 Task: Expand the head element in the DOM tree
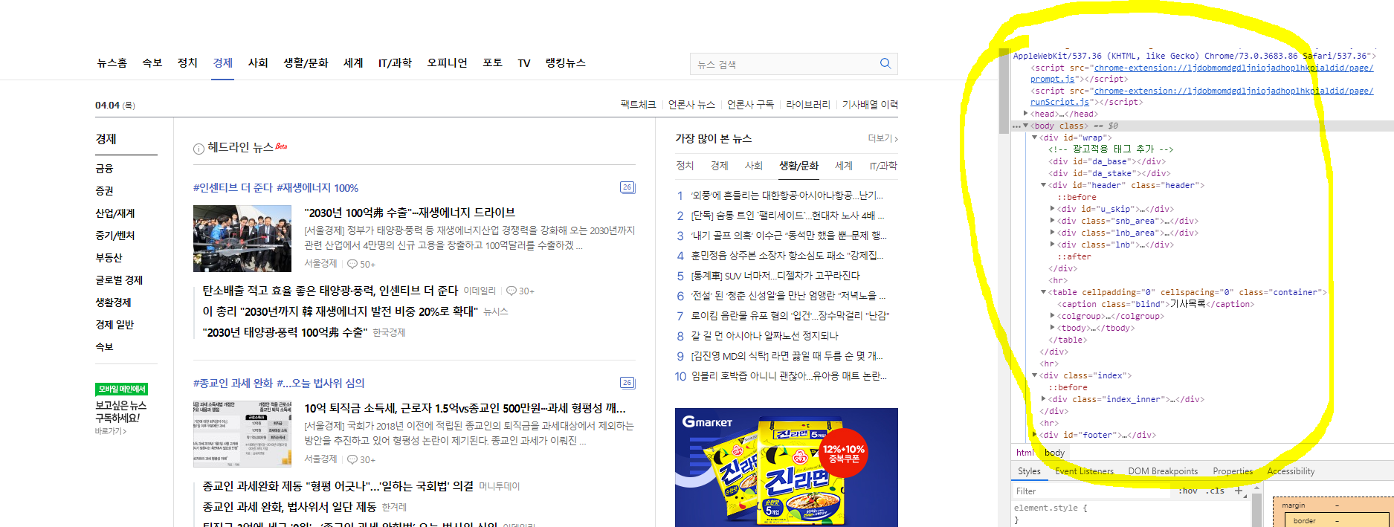1025,114
